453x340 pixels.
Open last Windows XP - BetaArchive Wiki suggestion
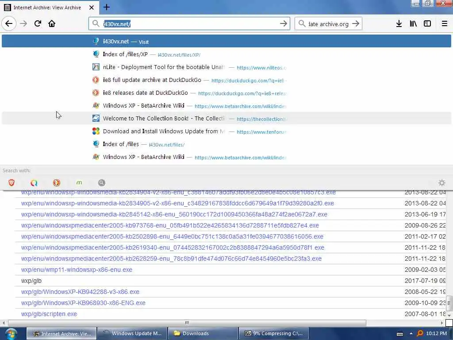226,157
